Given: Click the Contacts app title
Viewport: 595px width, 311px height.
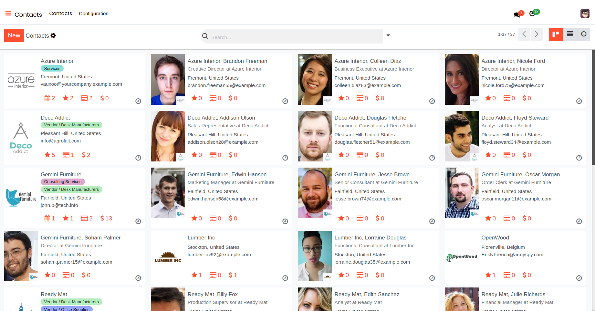Looking at the screenshot, I should (28, 15).
